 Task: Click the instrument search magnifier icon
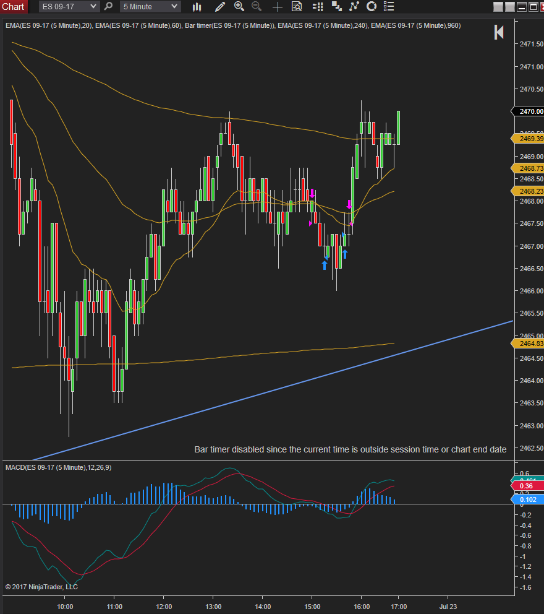click(x=108, y=6)
